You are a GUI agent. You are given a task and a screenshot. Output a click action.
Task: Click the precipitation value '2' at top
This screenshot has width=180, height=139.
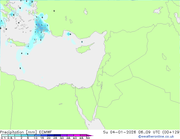pos(32,2)
